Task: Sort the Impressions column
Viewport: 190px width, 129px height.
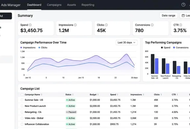Action: pyautogui.click(x=143, y=94)
